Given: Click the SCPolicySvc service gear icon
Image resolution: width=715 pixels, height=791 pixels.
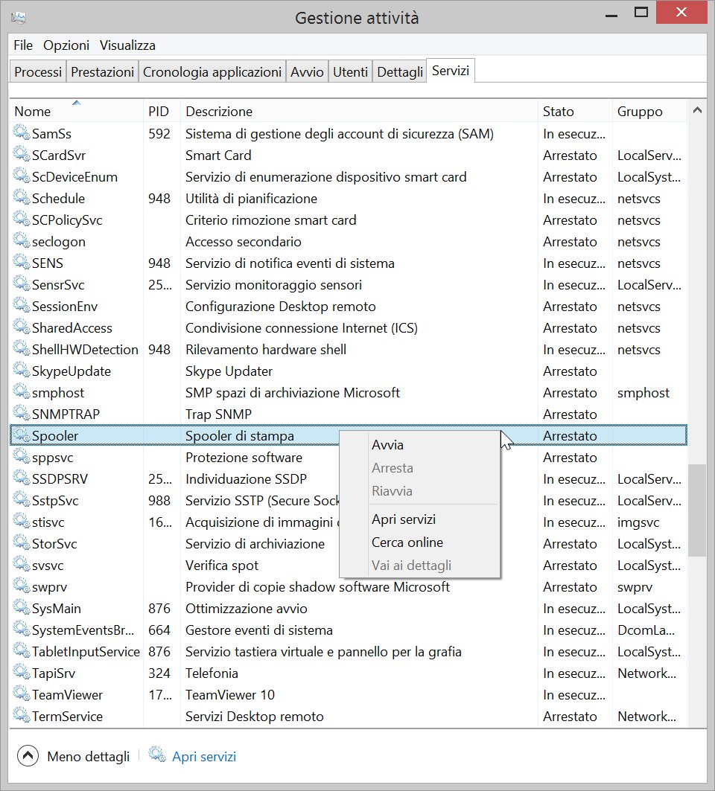Looking at the screenshot, I should [x=21, y=219].
